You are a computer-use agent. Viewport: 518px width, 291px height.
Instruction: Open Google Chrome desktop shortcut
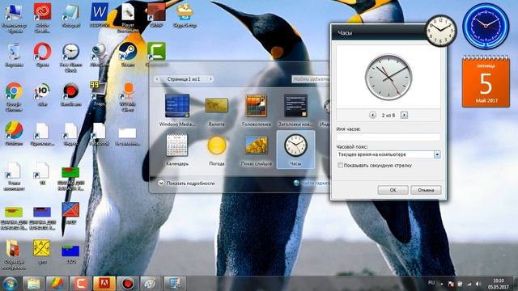14,96
